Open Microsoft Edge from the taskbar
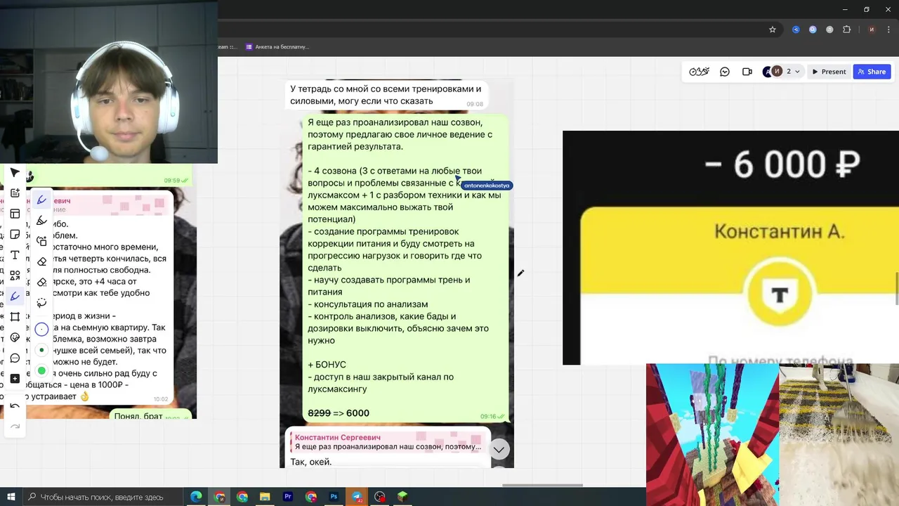This screenshot has height=506, width=899. 196,497
